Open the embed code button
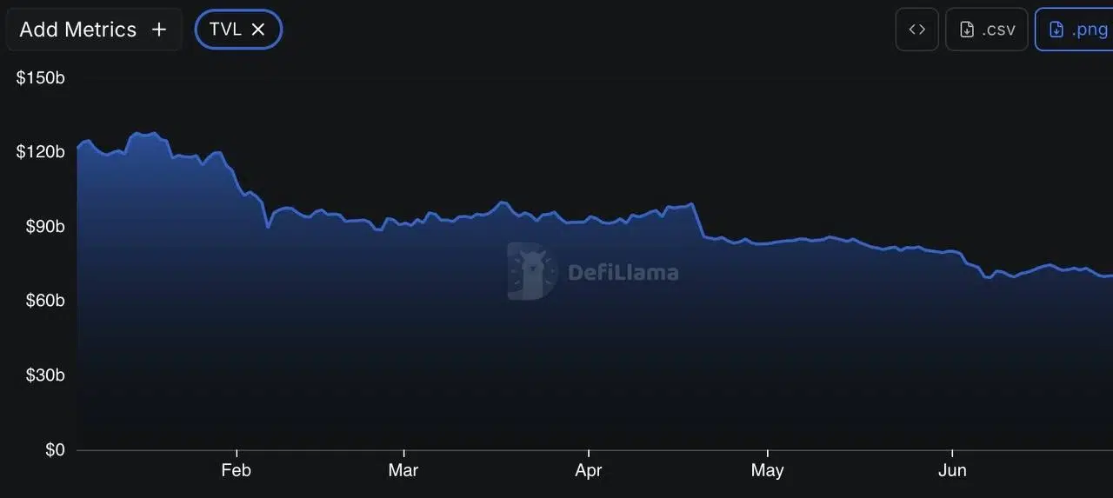 click(917, 30)
